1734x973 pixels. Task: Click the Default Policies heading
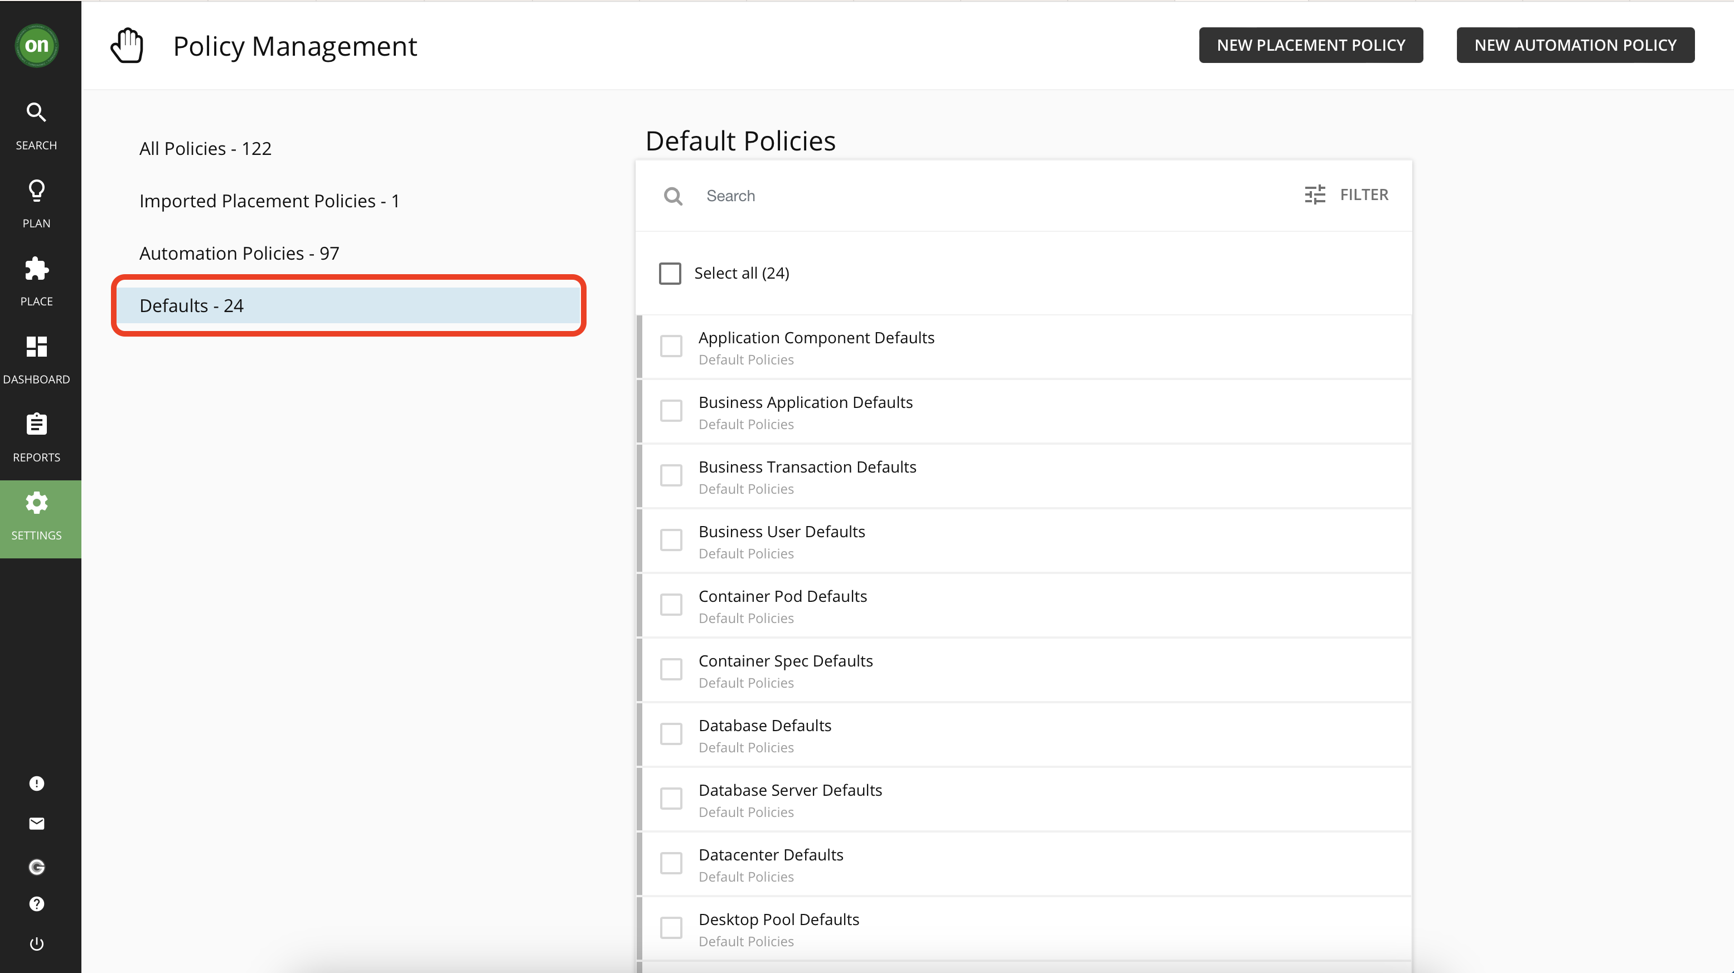coord(740,140)
